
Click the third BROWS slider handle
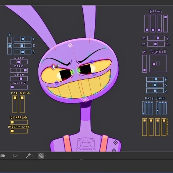tap(159, 30)
